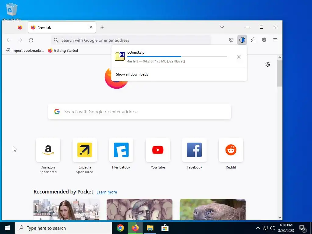
Task: Open the Pocket story with tortoise photo
Action: (212, 209)
